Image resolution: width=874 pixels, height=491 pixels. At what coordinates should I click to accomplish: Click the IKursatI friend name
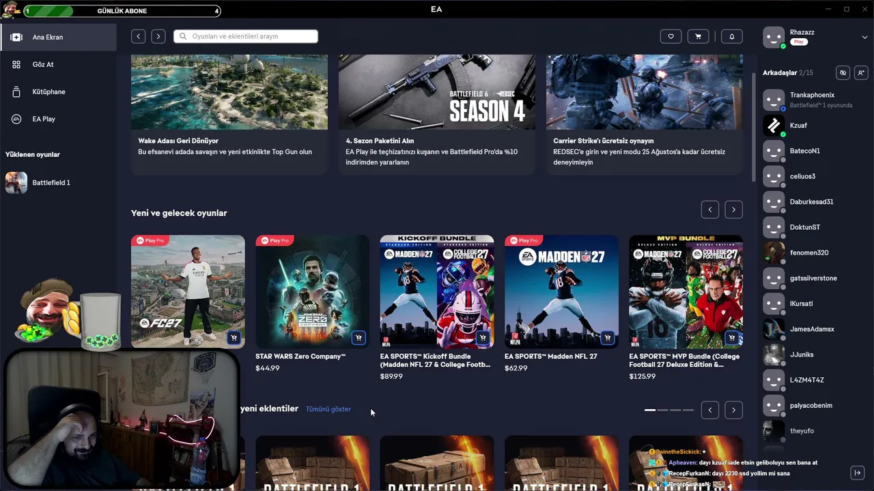point(802,303)
